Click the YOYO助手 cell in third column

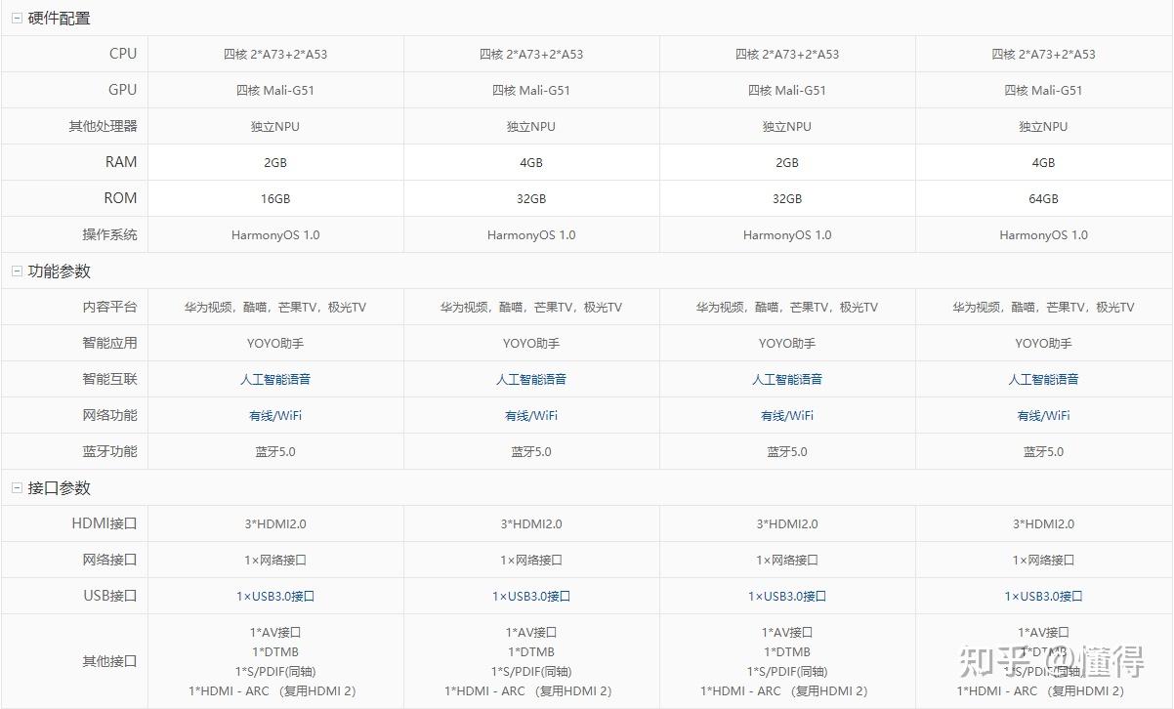click(786, 343)
